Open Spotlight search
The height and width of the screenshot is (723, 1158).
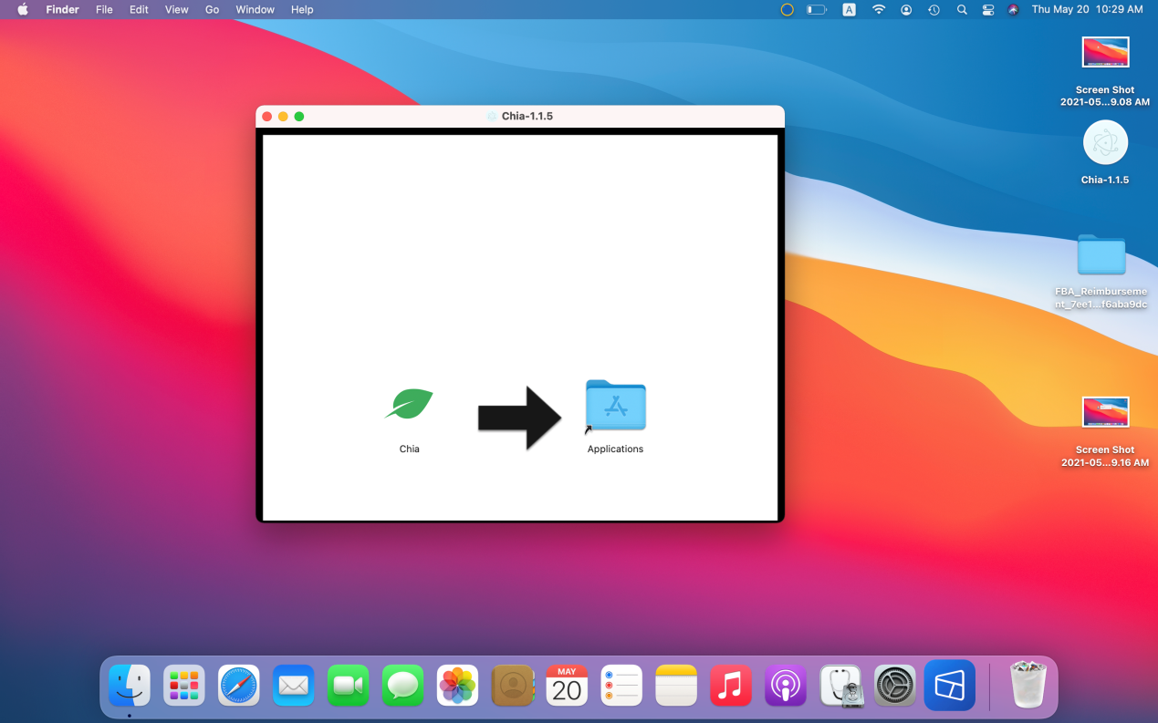[962, 9]
